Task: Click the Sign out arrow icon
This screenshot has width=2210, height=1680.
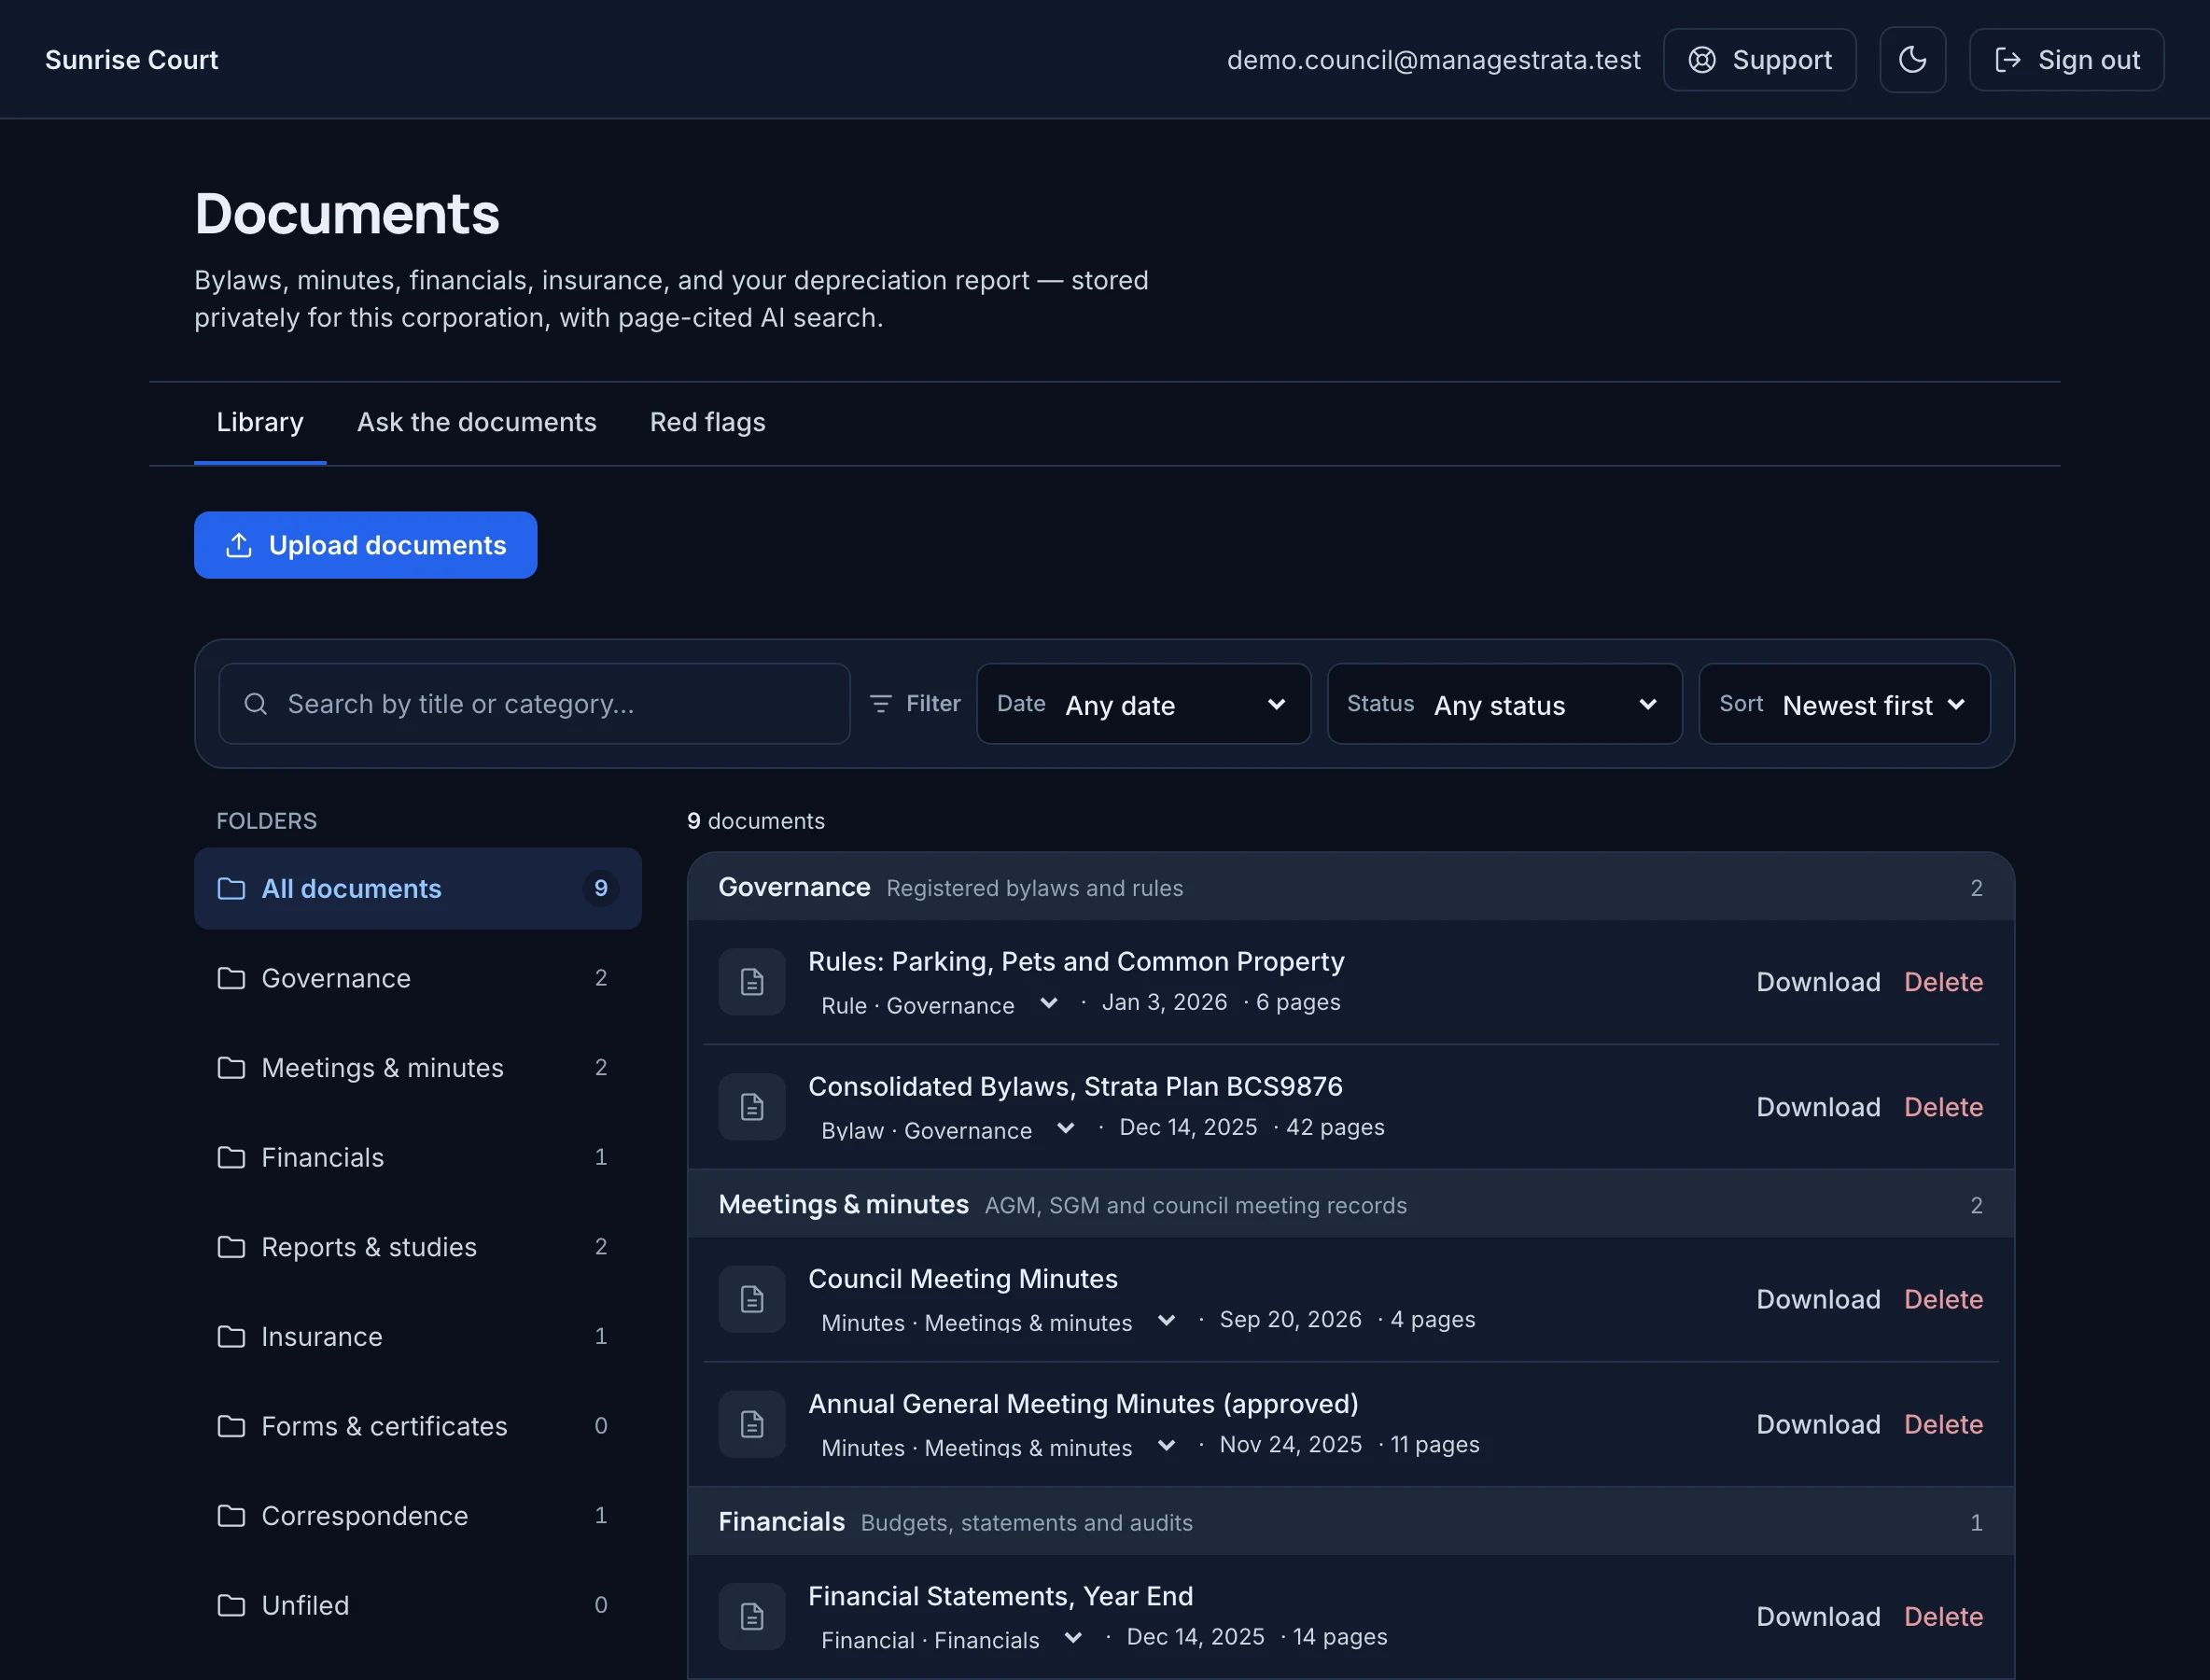Action: (2007, 60)
